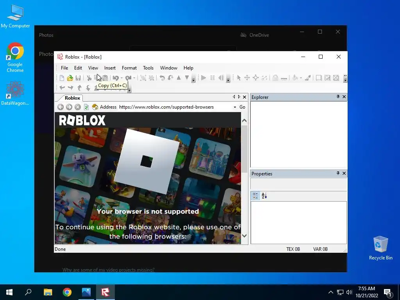
Task: Pin the Properties panel
Action: pos(338,173)
